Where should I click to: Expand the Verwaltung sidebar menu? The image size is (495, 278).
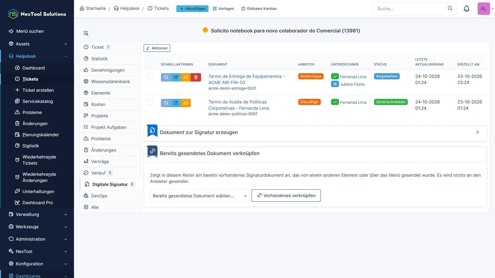(37, 214)
